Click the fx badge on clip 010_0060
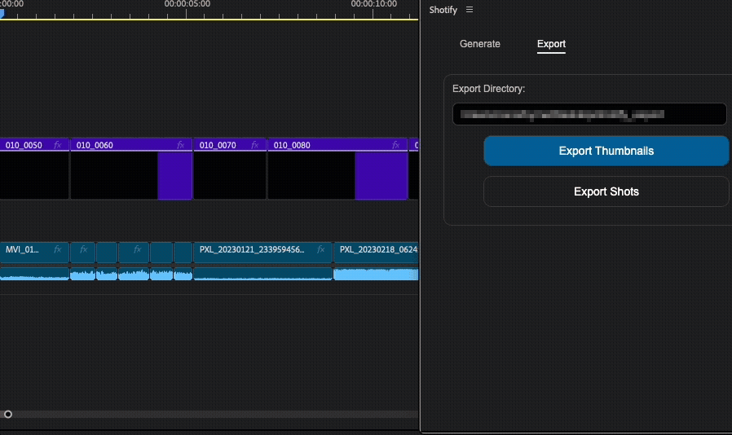Viewport: 732px width, 435px height. (x=181, y=145)
